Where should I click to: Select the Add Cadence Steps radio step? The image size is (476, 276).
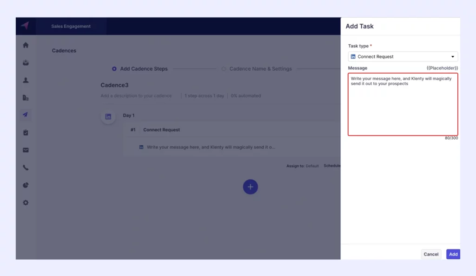[x=114, y=69]
